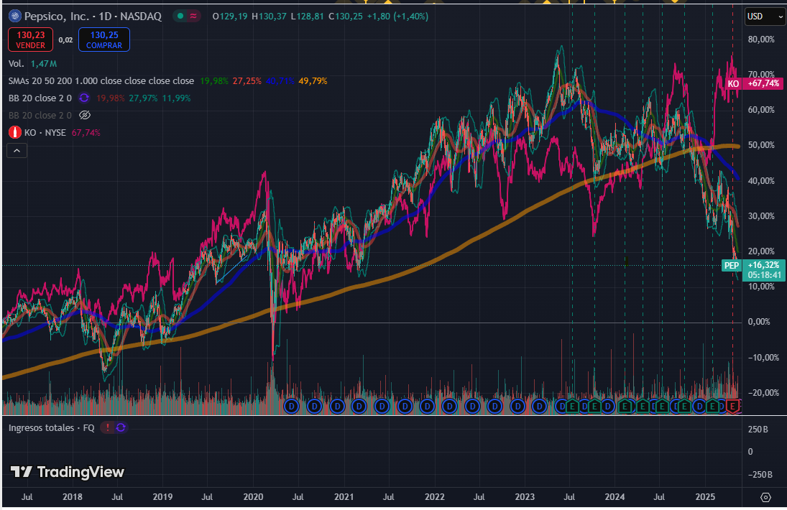The height and width of the screenshot is (510, 787).
Task: Click the 0,00% price axis label
Action: tap(759, 322)
